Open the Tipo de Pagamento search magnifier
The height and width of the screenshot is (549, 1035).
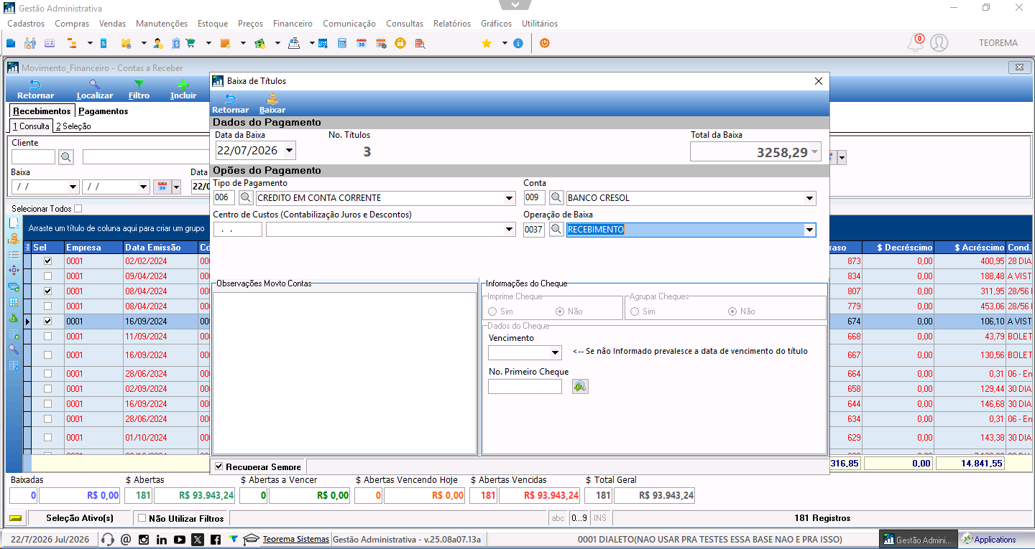pyautogui.click(x=245, y=198)
